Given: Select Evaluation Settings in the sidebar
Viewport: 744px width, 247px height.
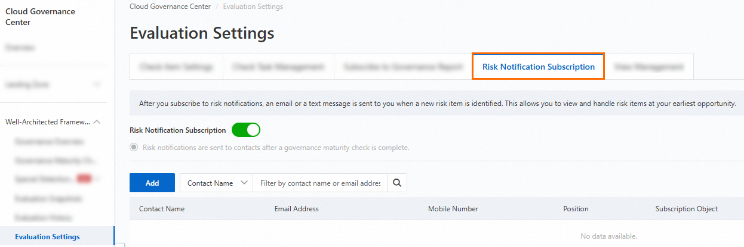Looking at the screenshot, I should pos(48,237).
